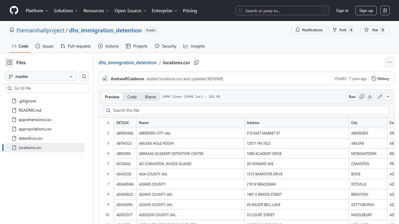The height and width of the screenshot is (224, 399).
Task: Copy raw file contents using the copy icon
Action: [x=362, y=96]
